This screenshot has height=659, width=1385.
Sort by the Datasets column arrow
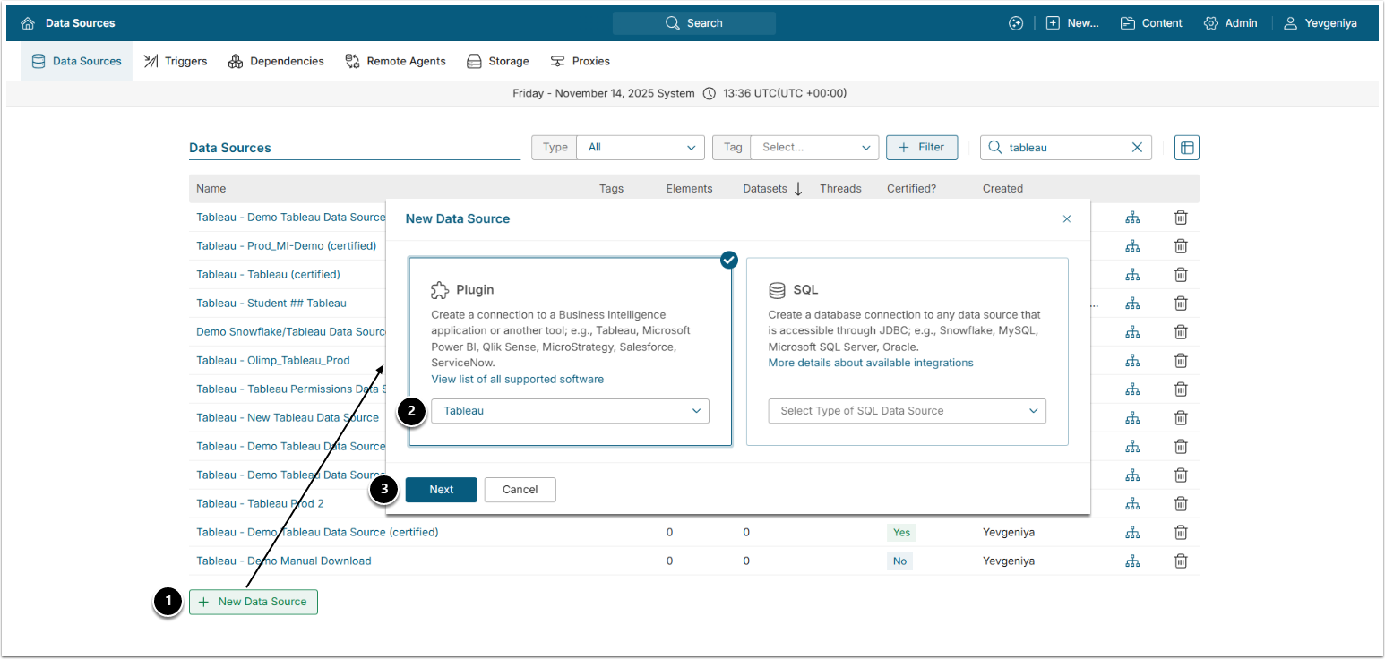click(797, 189)
